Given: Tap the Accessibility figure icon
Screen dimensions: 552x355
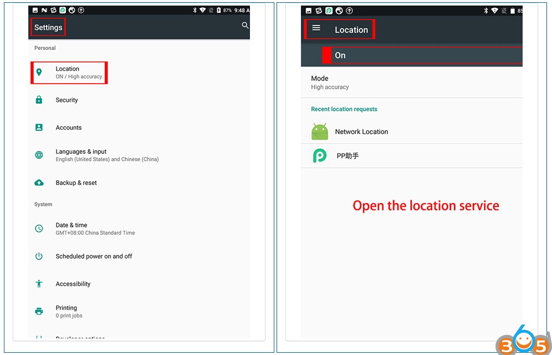Looking at the screenshot, I should coord(39,283).
